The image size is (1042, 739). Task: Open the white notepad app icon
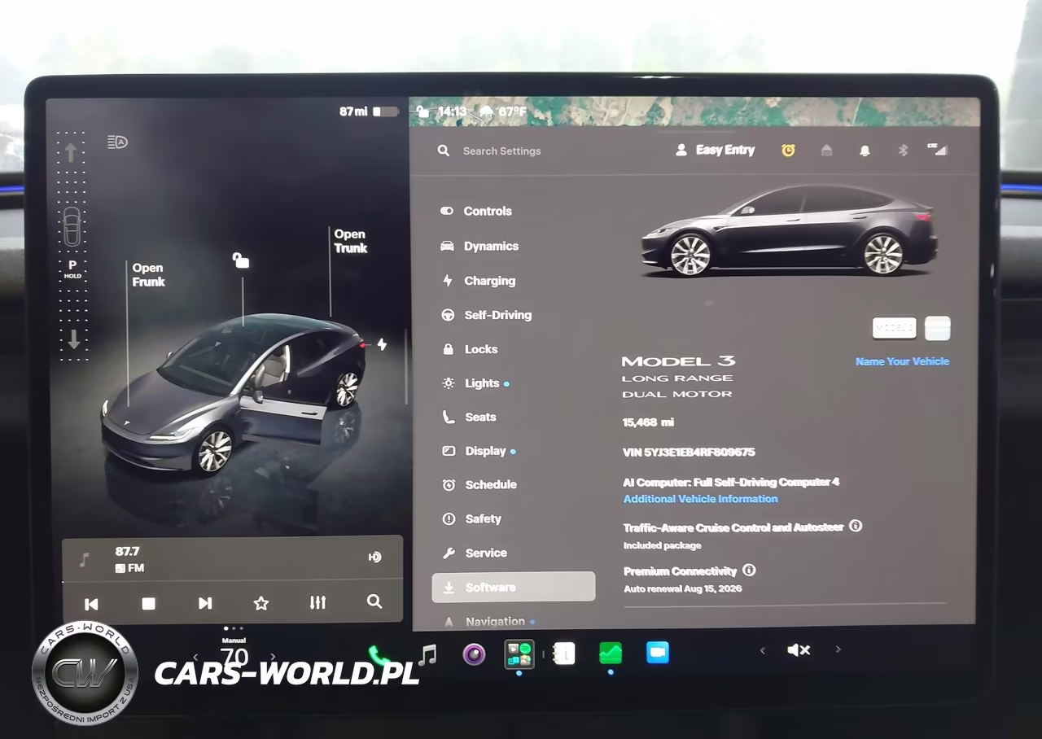[x=564, y=654]
